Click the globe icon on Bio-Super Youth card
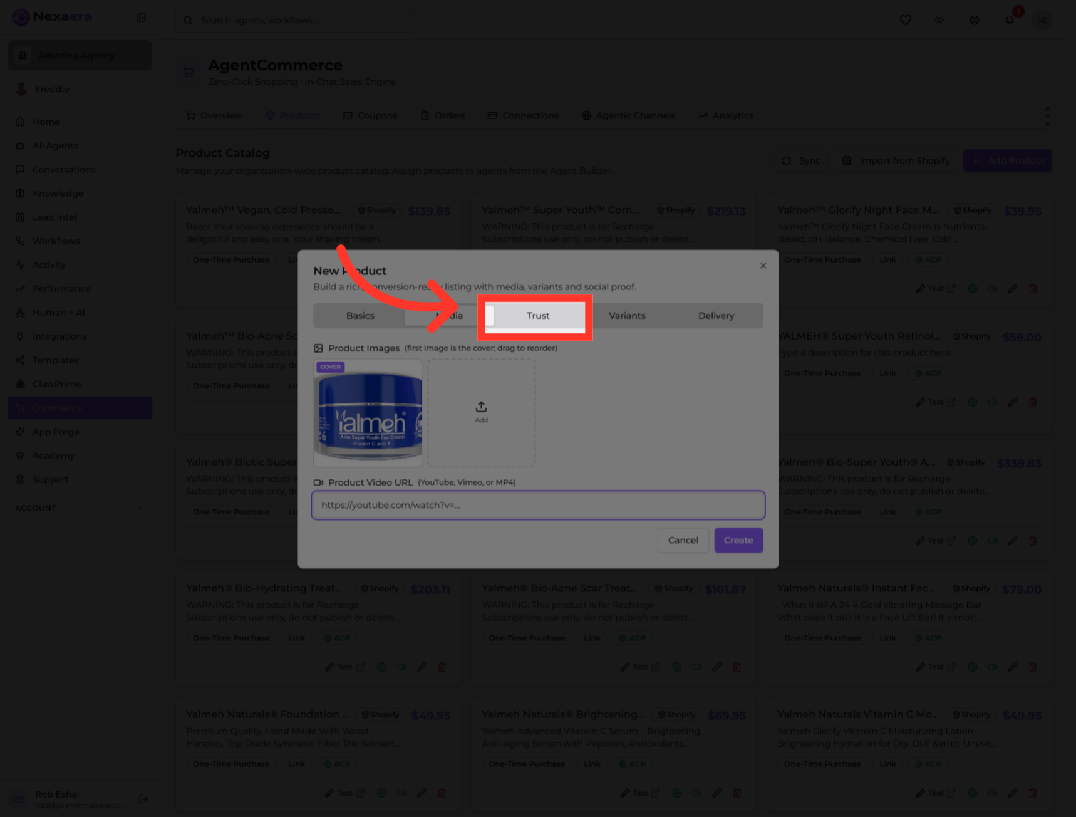This screenshot has width=1076, height=817. pos(973,541)
